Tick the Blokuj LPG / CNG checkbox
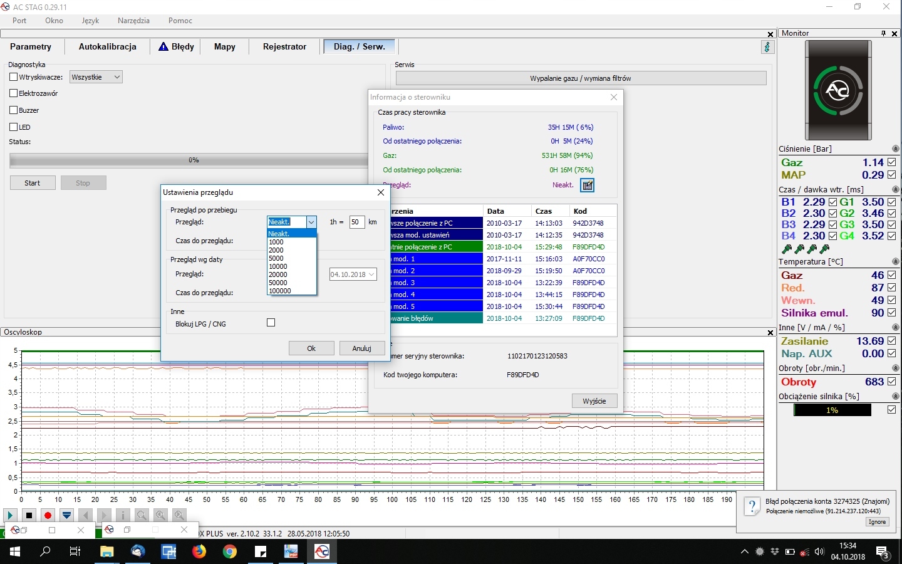This screenshot has width=902, height=564. [x=271, y=323]
